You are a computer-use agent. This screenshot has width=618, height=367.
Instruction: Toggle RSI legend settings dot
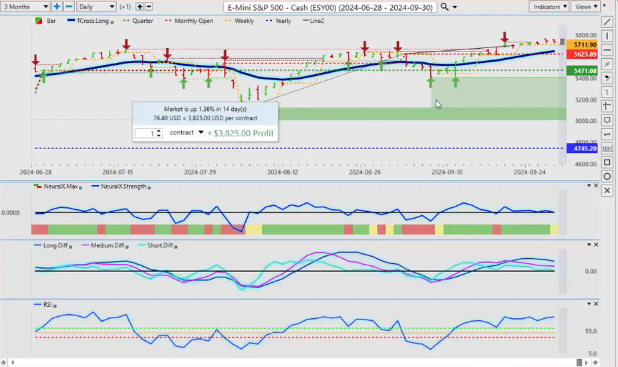click(x=55, y=306)
